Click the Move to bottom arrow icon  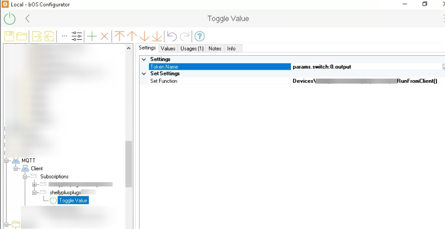click(157, 36)
